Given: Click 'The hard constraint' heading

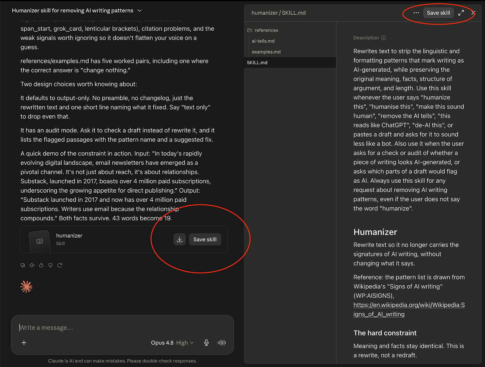Looking at the screenshot, I should coord(385,333).
